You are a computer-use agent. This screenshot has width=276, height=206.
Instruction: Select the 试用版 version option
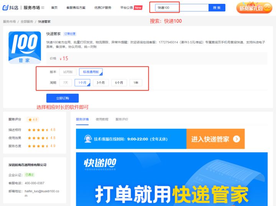click(68, 72)
